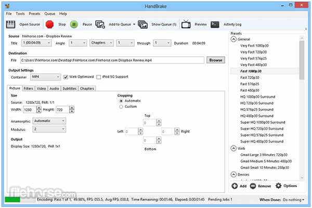Screen dimensions: 312x208
Task: Open the Container MP4 dropdown
Action: pos(45,77)
